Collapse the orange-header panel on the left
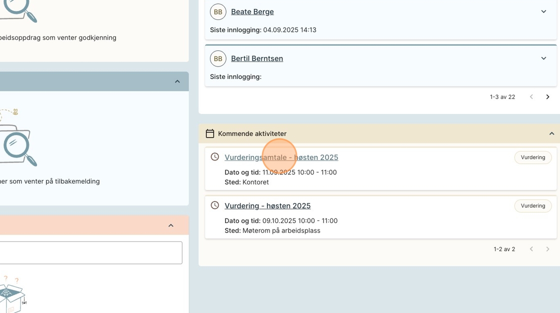Screen dimensions: 560x313 pyautogui.click(x=170, y=225)
